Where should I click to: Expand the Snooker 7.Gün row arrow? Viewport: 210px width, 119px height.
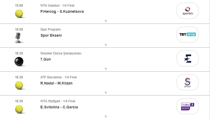coord(106,69)
